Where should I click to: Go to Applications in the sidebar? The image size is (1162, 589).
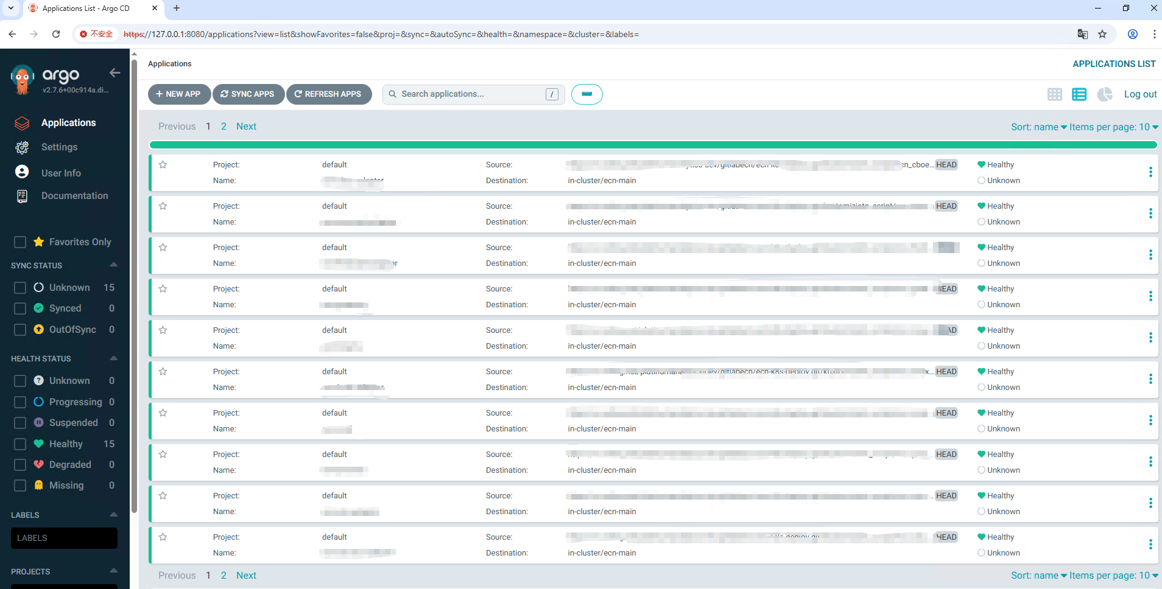pyautogui.click(x=68, y=123)
